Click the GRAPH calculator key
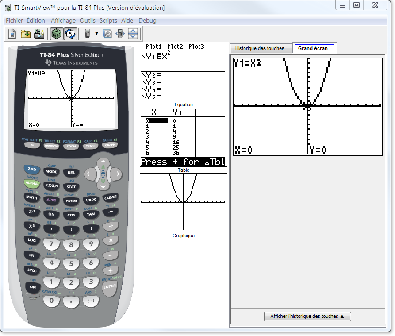Viewport: 395px width, 336px height. coord(110,145)
